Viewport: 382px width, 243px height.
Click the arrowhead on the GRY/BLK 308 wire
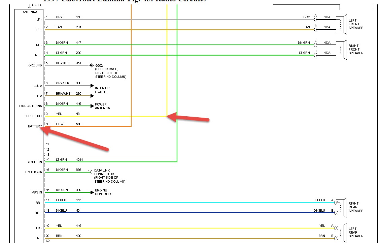(92, 86)
